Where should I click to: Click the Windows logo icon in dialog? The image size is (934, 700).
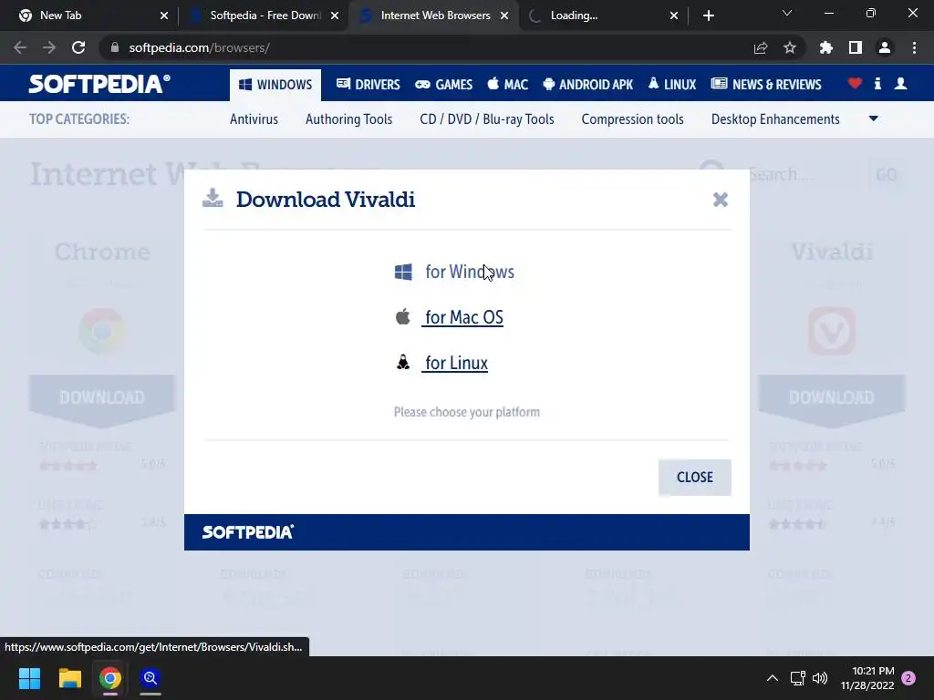click(403, 272)
